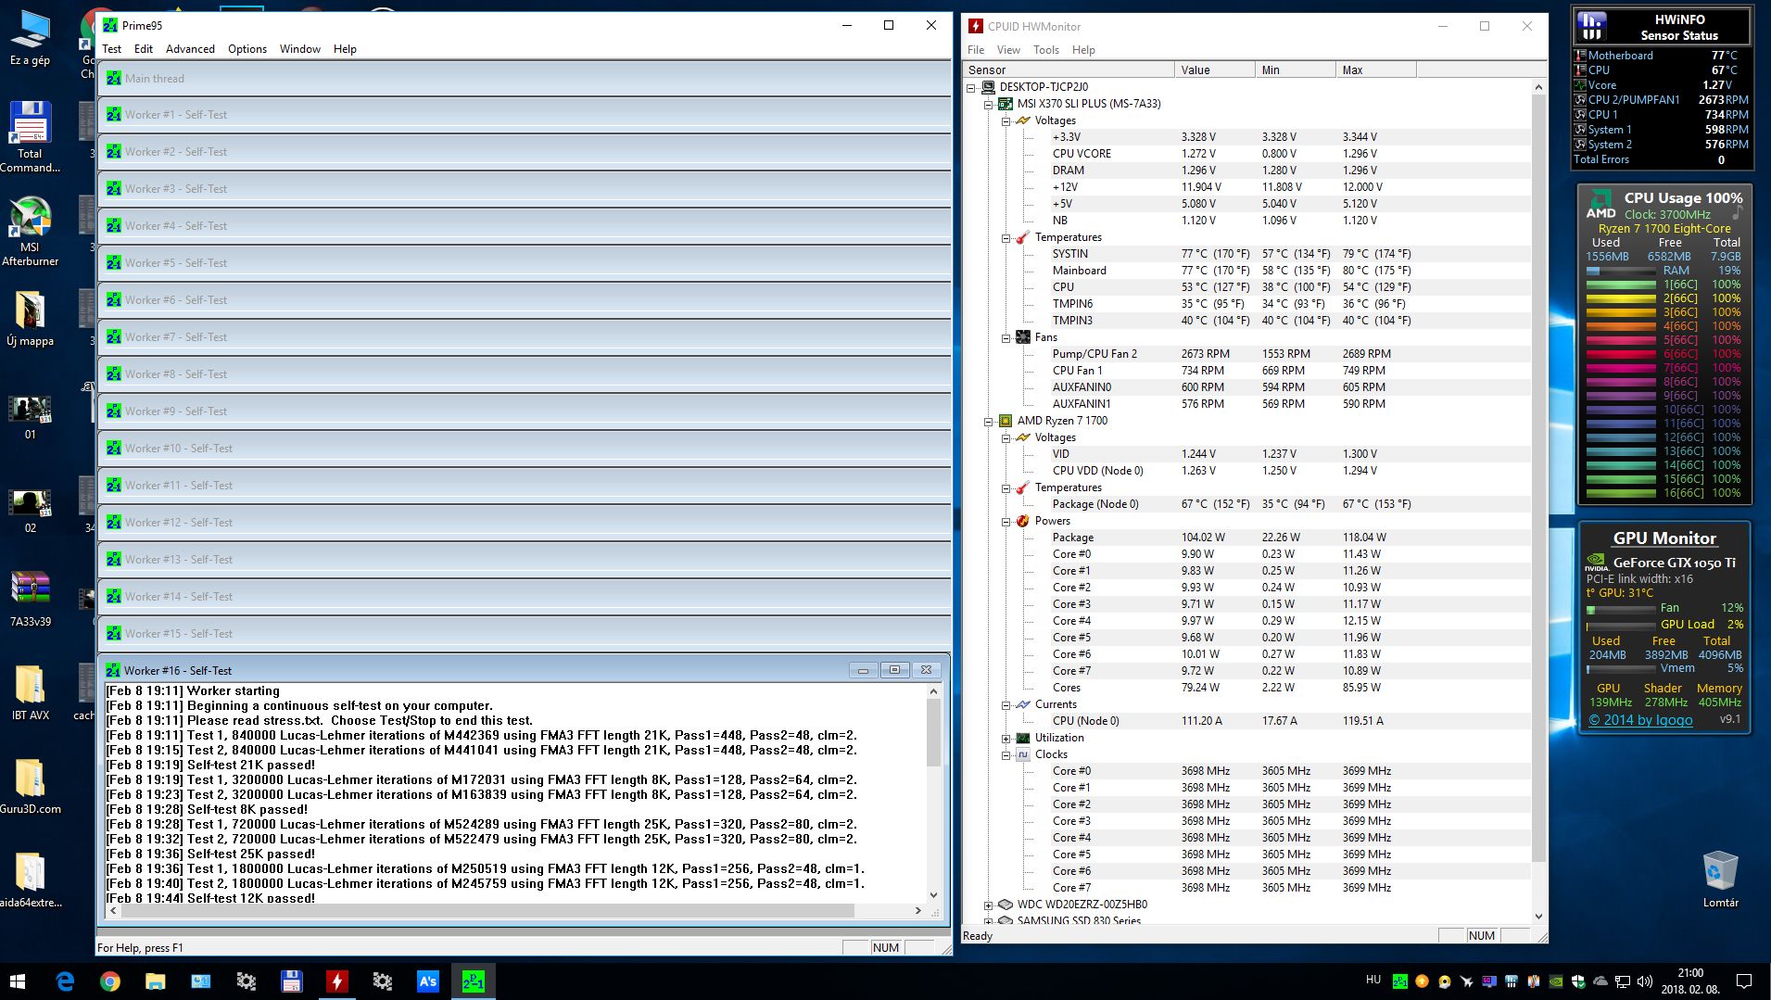Viewport: 1771px width, 1000px height.
Task: Click the Worker #16 log vertical scrollbar
Action: coord(933,793)
